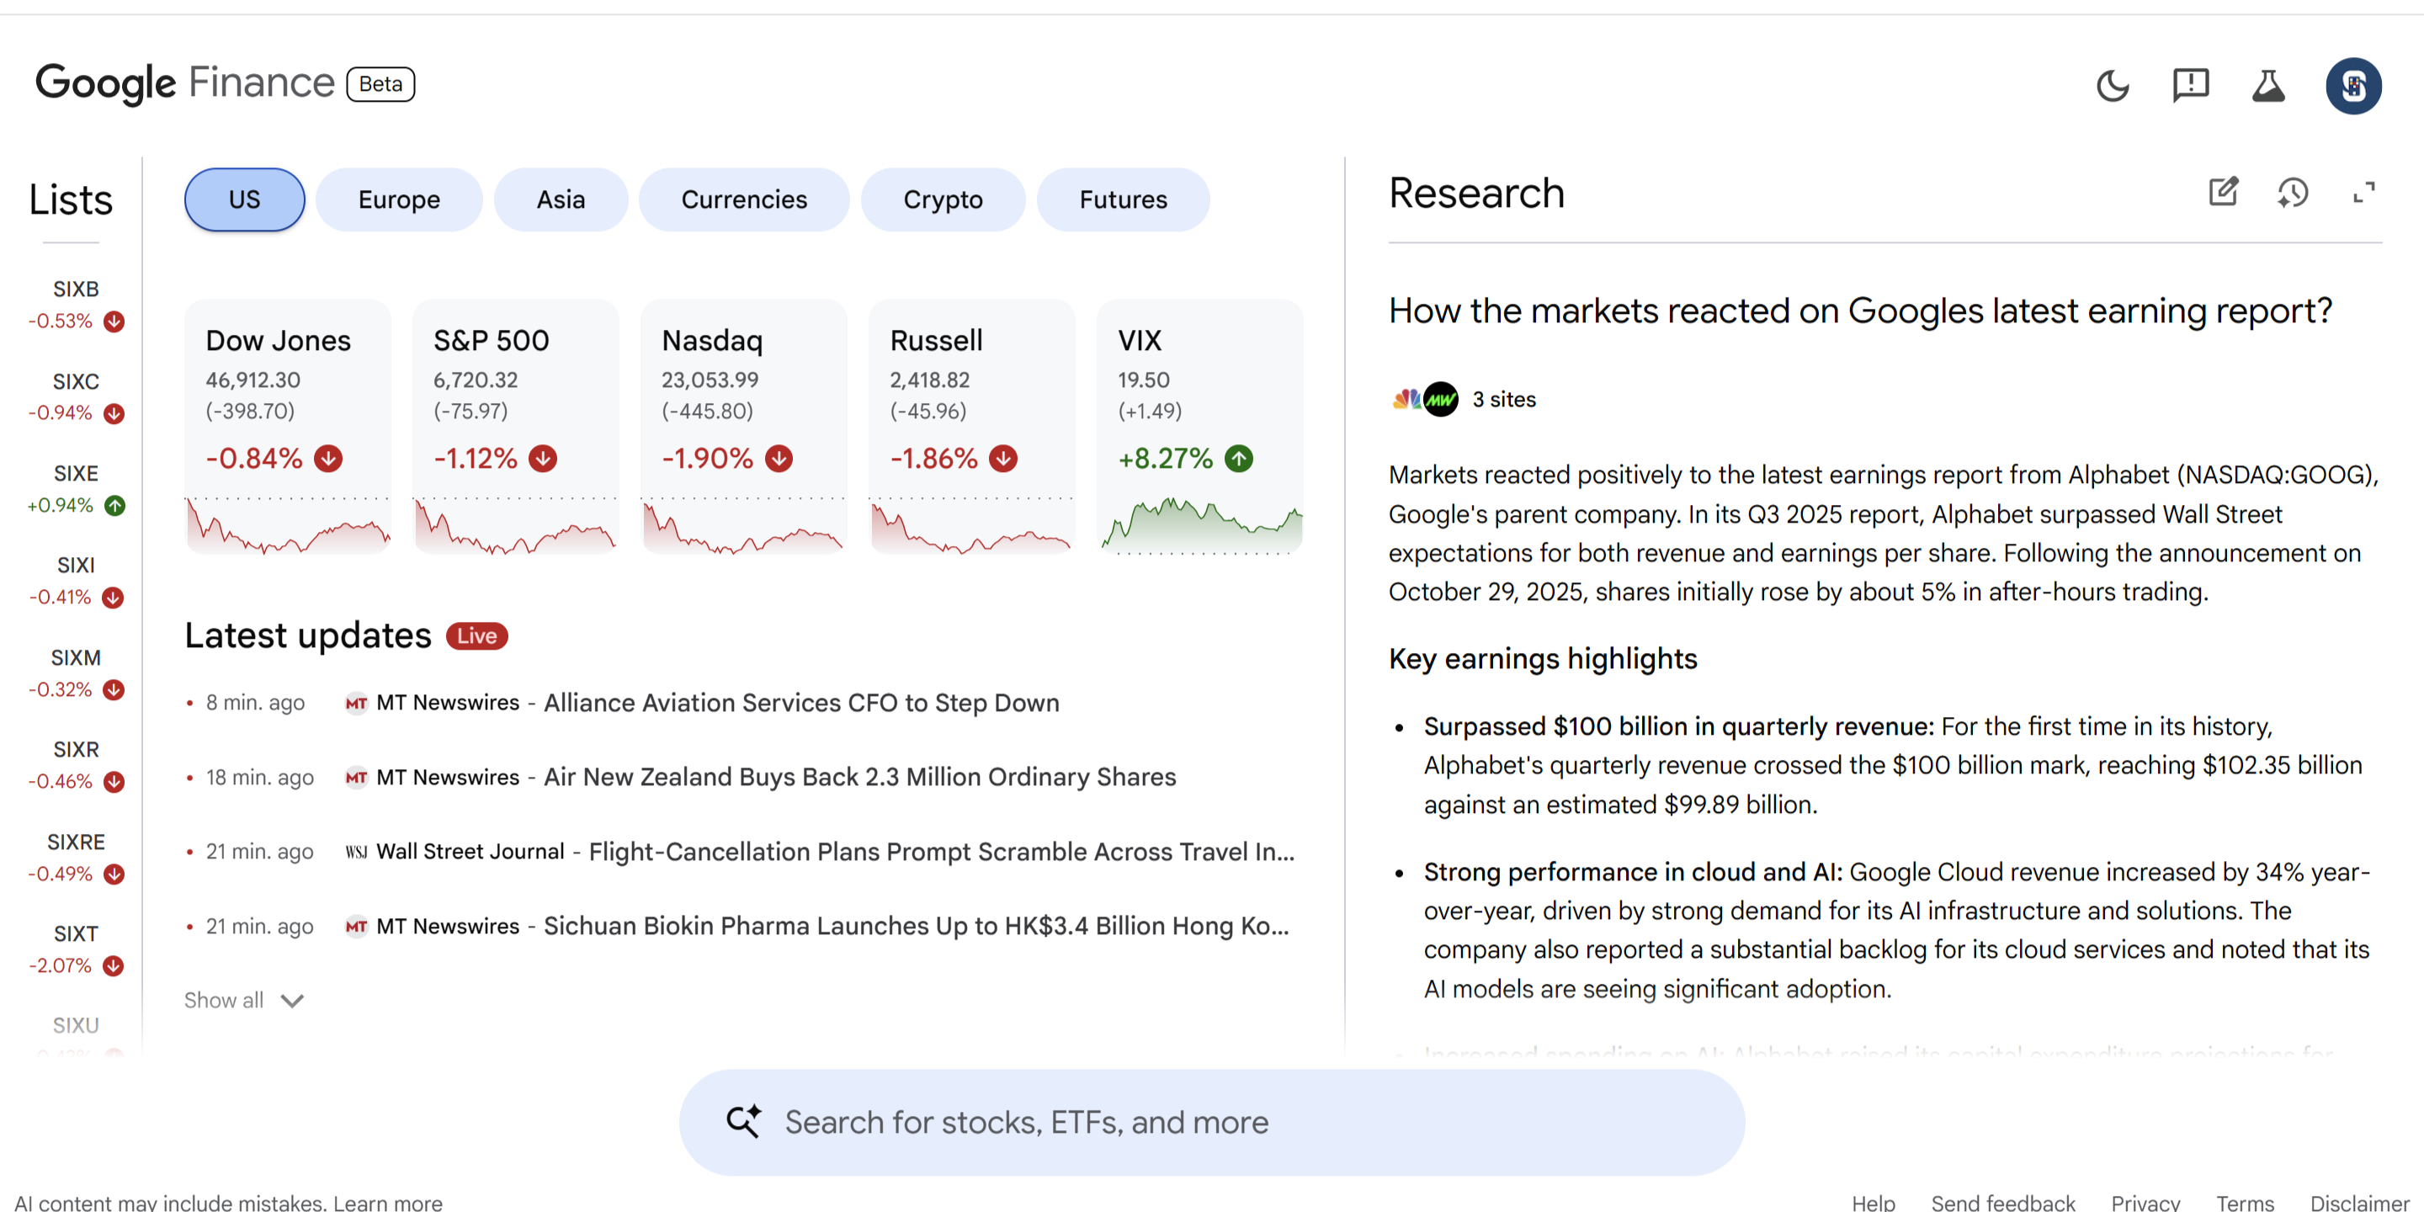Click the source sites logos icon
This screenshot has width=2424, height=1212.
click(x=1424, y=399)
